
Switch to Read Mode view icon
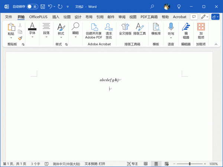(146, 164)
